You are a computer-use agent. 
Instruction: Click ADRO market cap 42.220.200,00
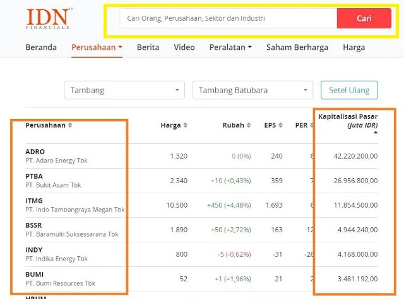(356, 156)
